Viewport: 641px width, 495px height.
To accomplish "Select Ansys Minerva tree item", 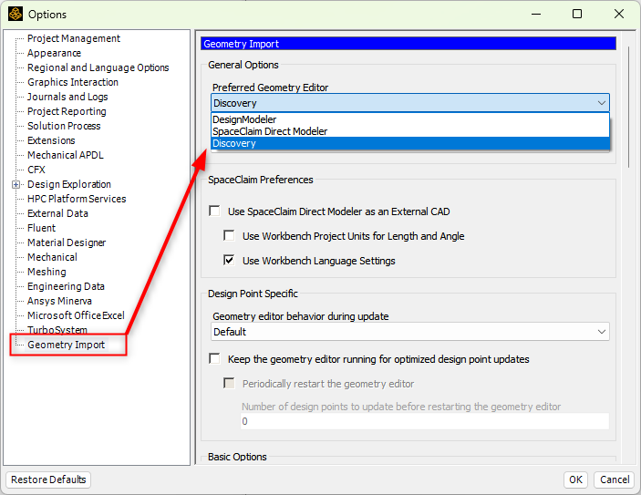I will (59, 301).
